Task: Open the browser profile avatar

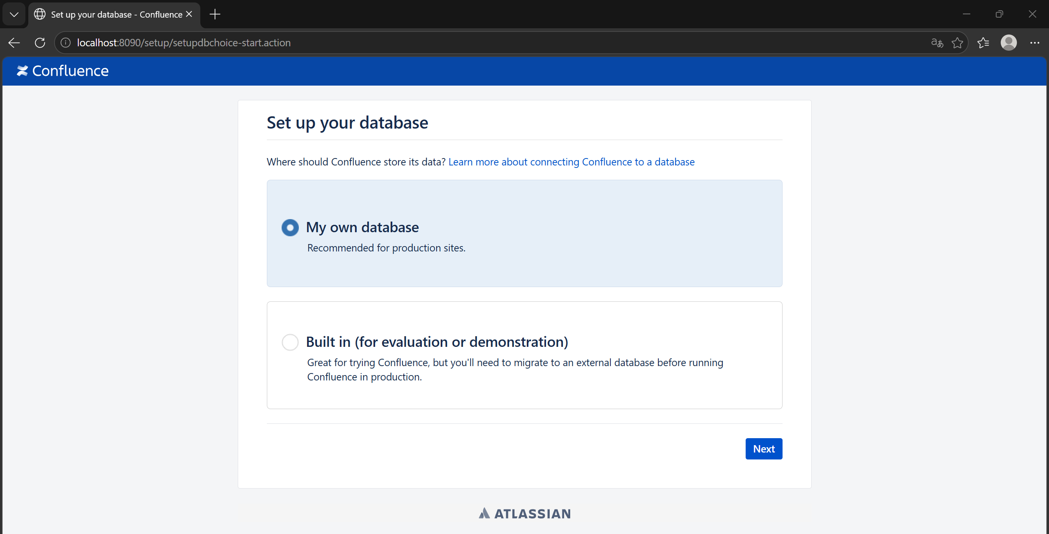Action: [1009, 43]
